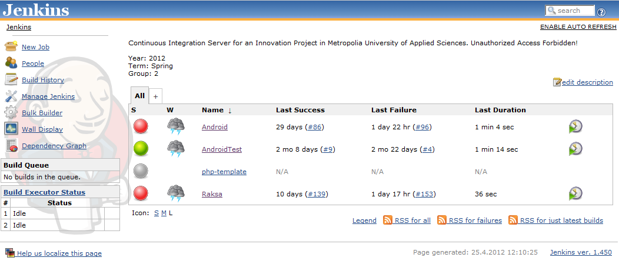Click the localize page flag icon
The height and width of the screenshot is (264, 619).
[10, 253]
